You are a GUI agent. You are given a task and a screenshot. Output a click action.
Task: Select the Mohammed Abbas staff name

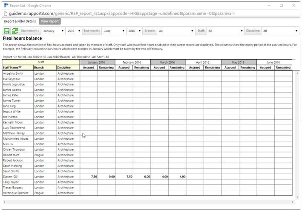click(x=16, y=139)
